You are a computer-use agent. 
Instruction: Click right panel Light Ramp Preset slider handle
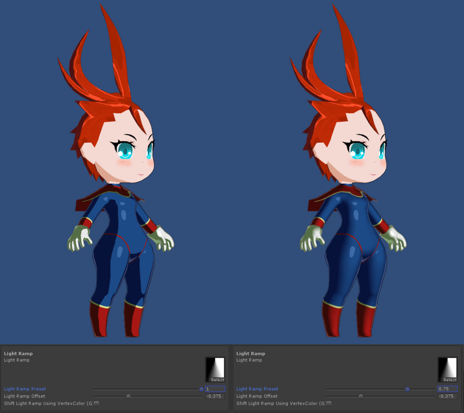click(x=407, y=389)
